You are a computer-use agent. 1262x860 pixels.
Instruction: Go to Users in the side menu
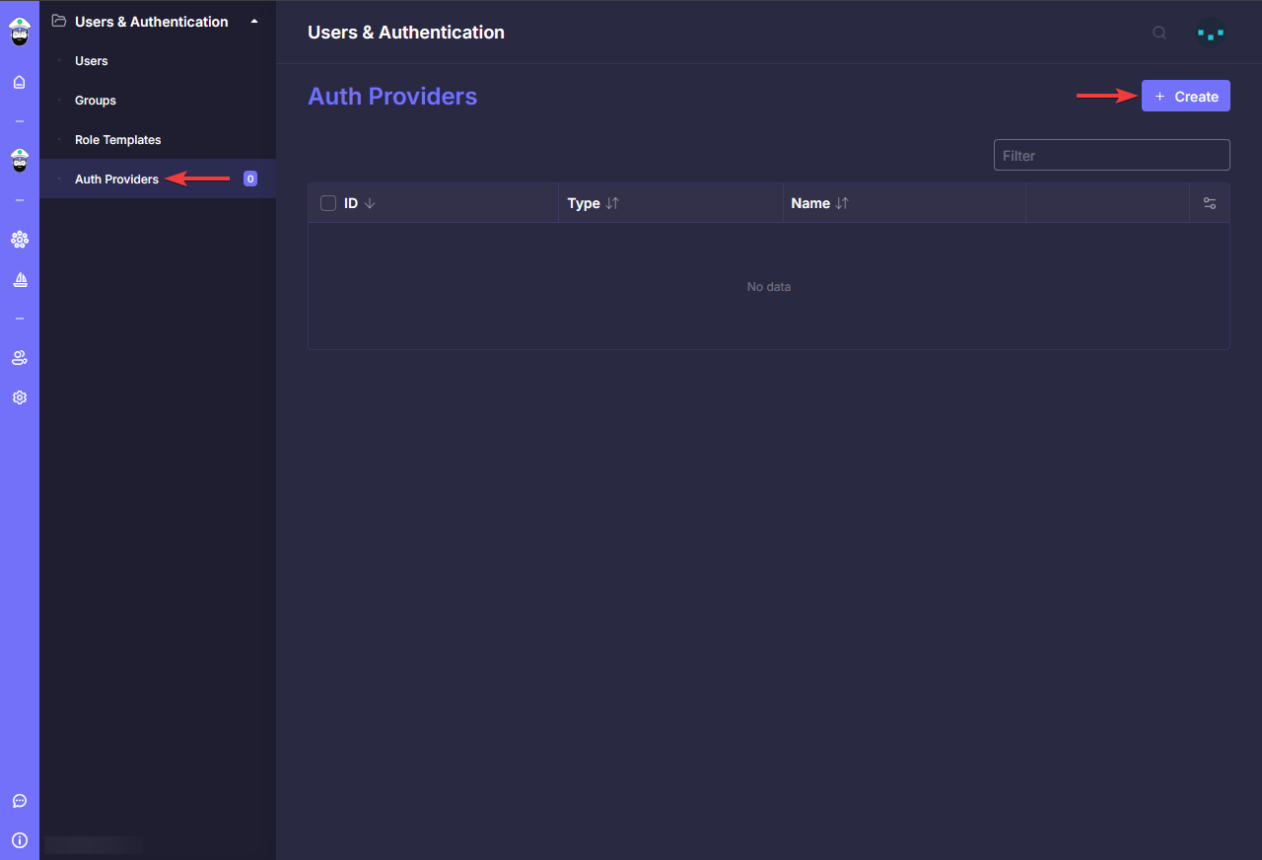92,61
